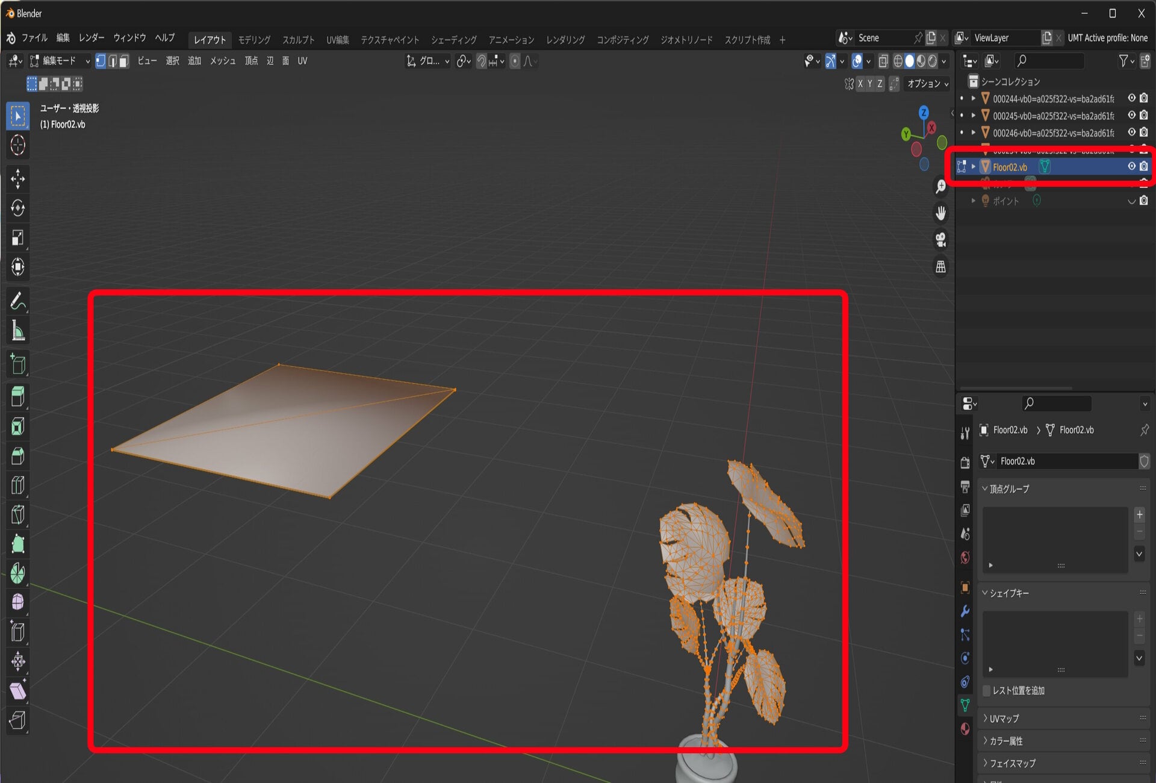This screenshot has height=783, width=1156.
Task: Open the ファイル menu
Action: [x=34, y=37]
